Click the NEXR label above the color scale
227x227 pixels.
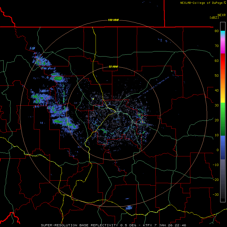[221, 15]
